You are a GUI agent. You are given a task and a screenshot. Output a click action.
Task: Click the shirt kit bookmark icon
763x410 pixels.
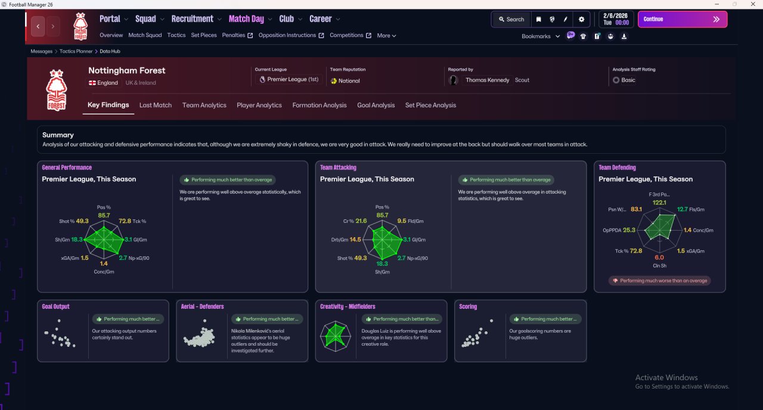pyautogui.click(x=583, y=36)
